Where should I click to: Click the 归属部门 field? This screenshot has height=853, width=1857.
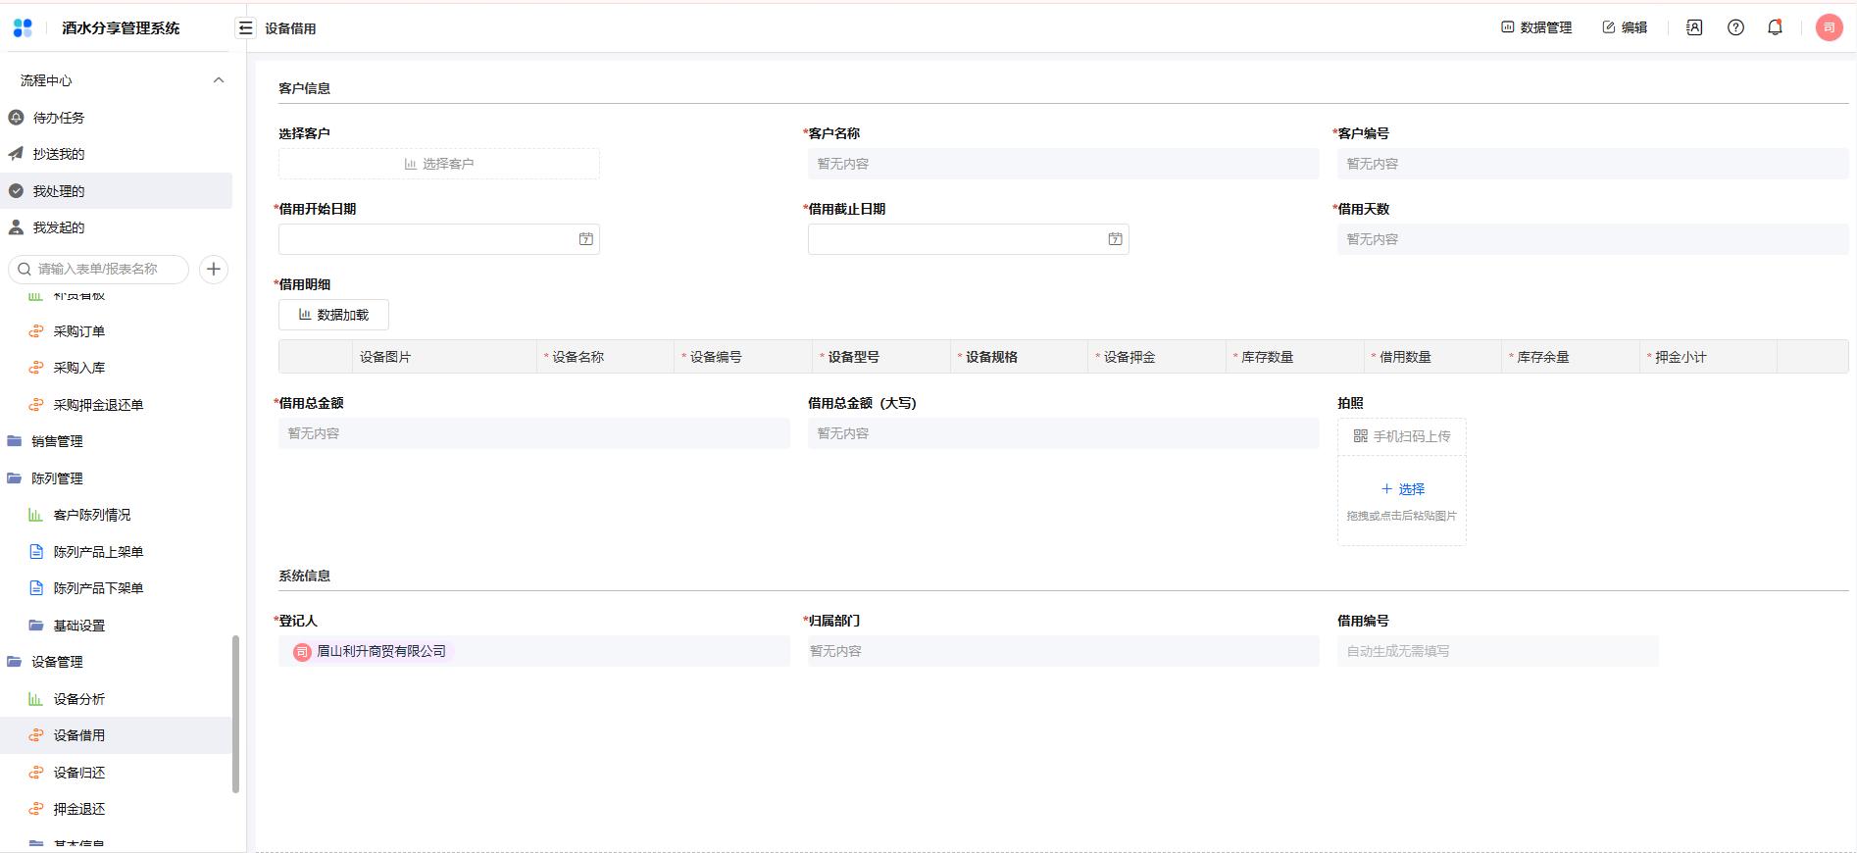click(x=1063, y=651)
